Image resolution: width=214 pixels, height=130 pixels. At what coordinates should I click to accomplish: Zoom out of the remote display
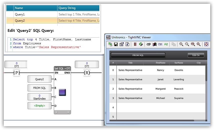pyautogui.click(x=187, y=44)
